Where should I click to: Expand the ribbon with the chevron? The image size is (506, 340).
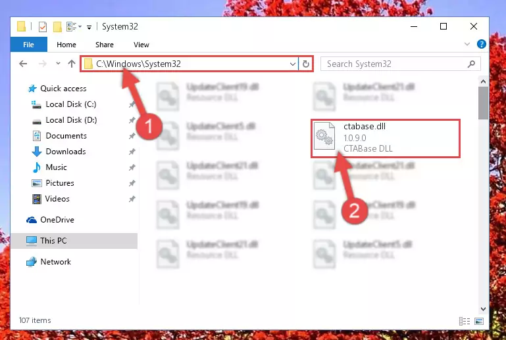pyautogui.click(x=467, y=44)
